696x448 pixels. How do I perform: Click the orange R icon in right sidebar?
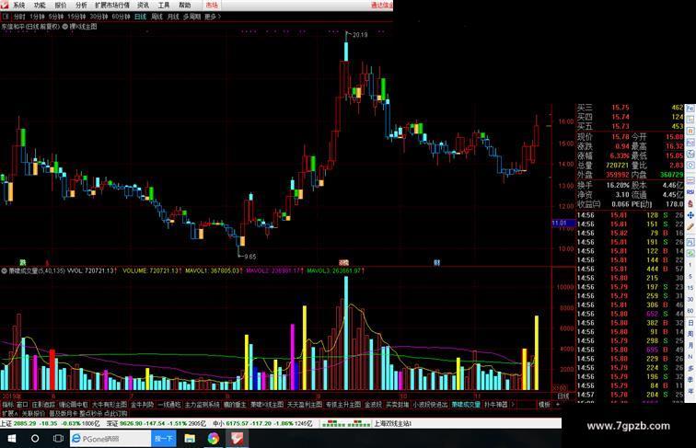coord(690,131)
